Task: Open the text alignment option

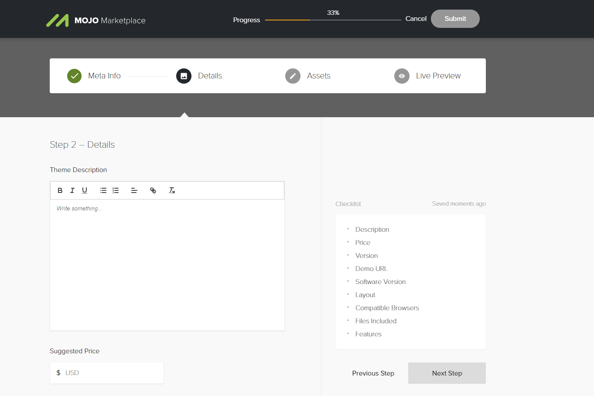Action: 134,190
